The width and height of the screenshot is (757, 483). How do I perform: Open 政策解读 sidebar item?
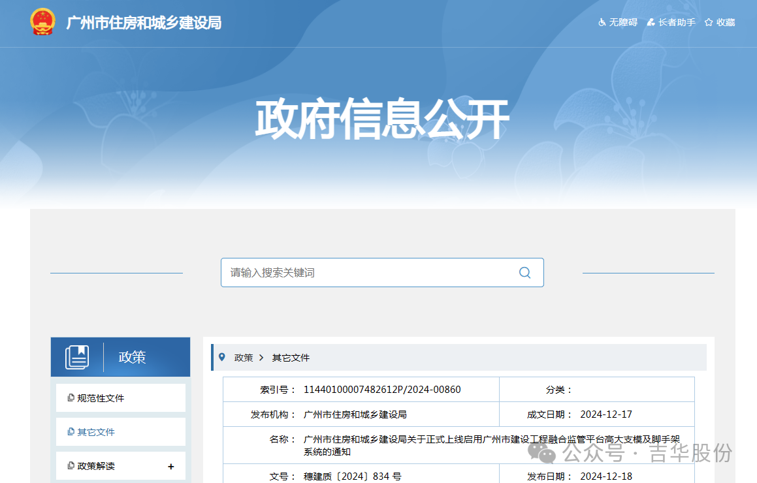pyautogui.click(x=121, y=465)
